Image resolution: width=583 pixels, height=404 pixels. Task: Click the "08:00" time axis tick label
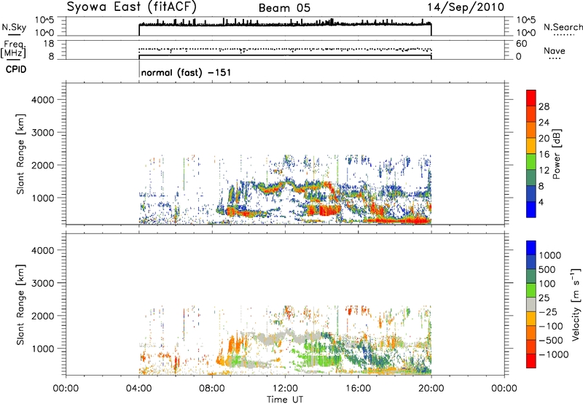click(x=211, y=389)
